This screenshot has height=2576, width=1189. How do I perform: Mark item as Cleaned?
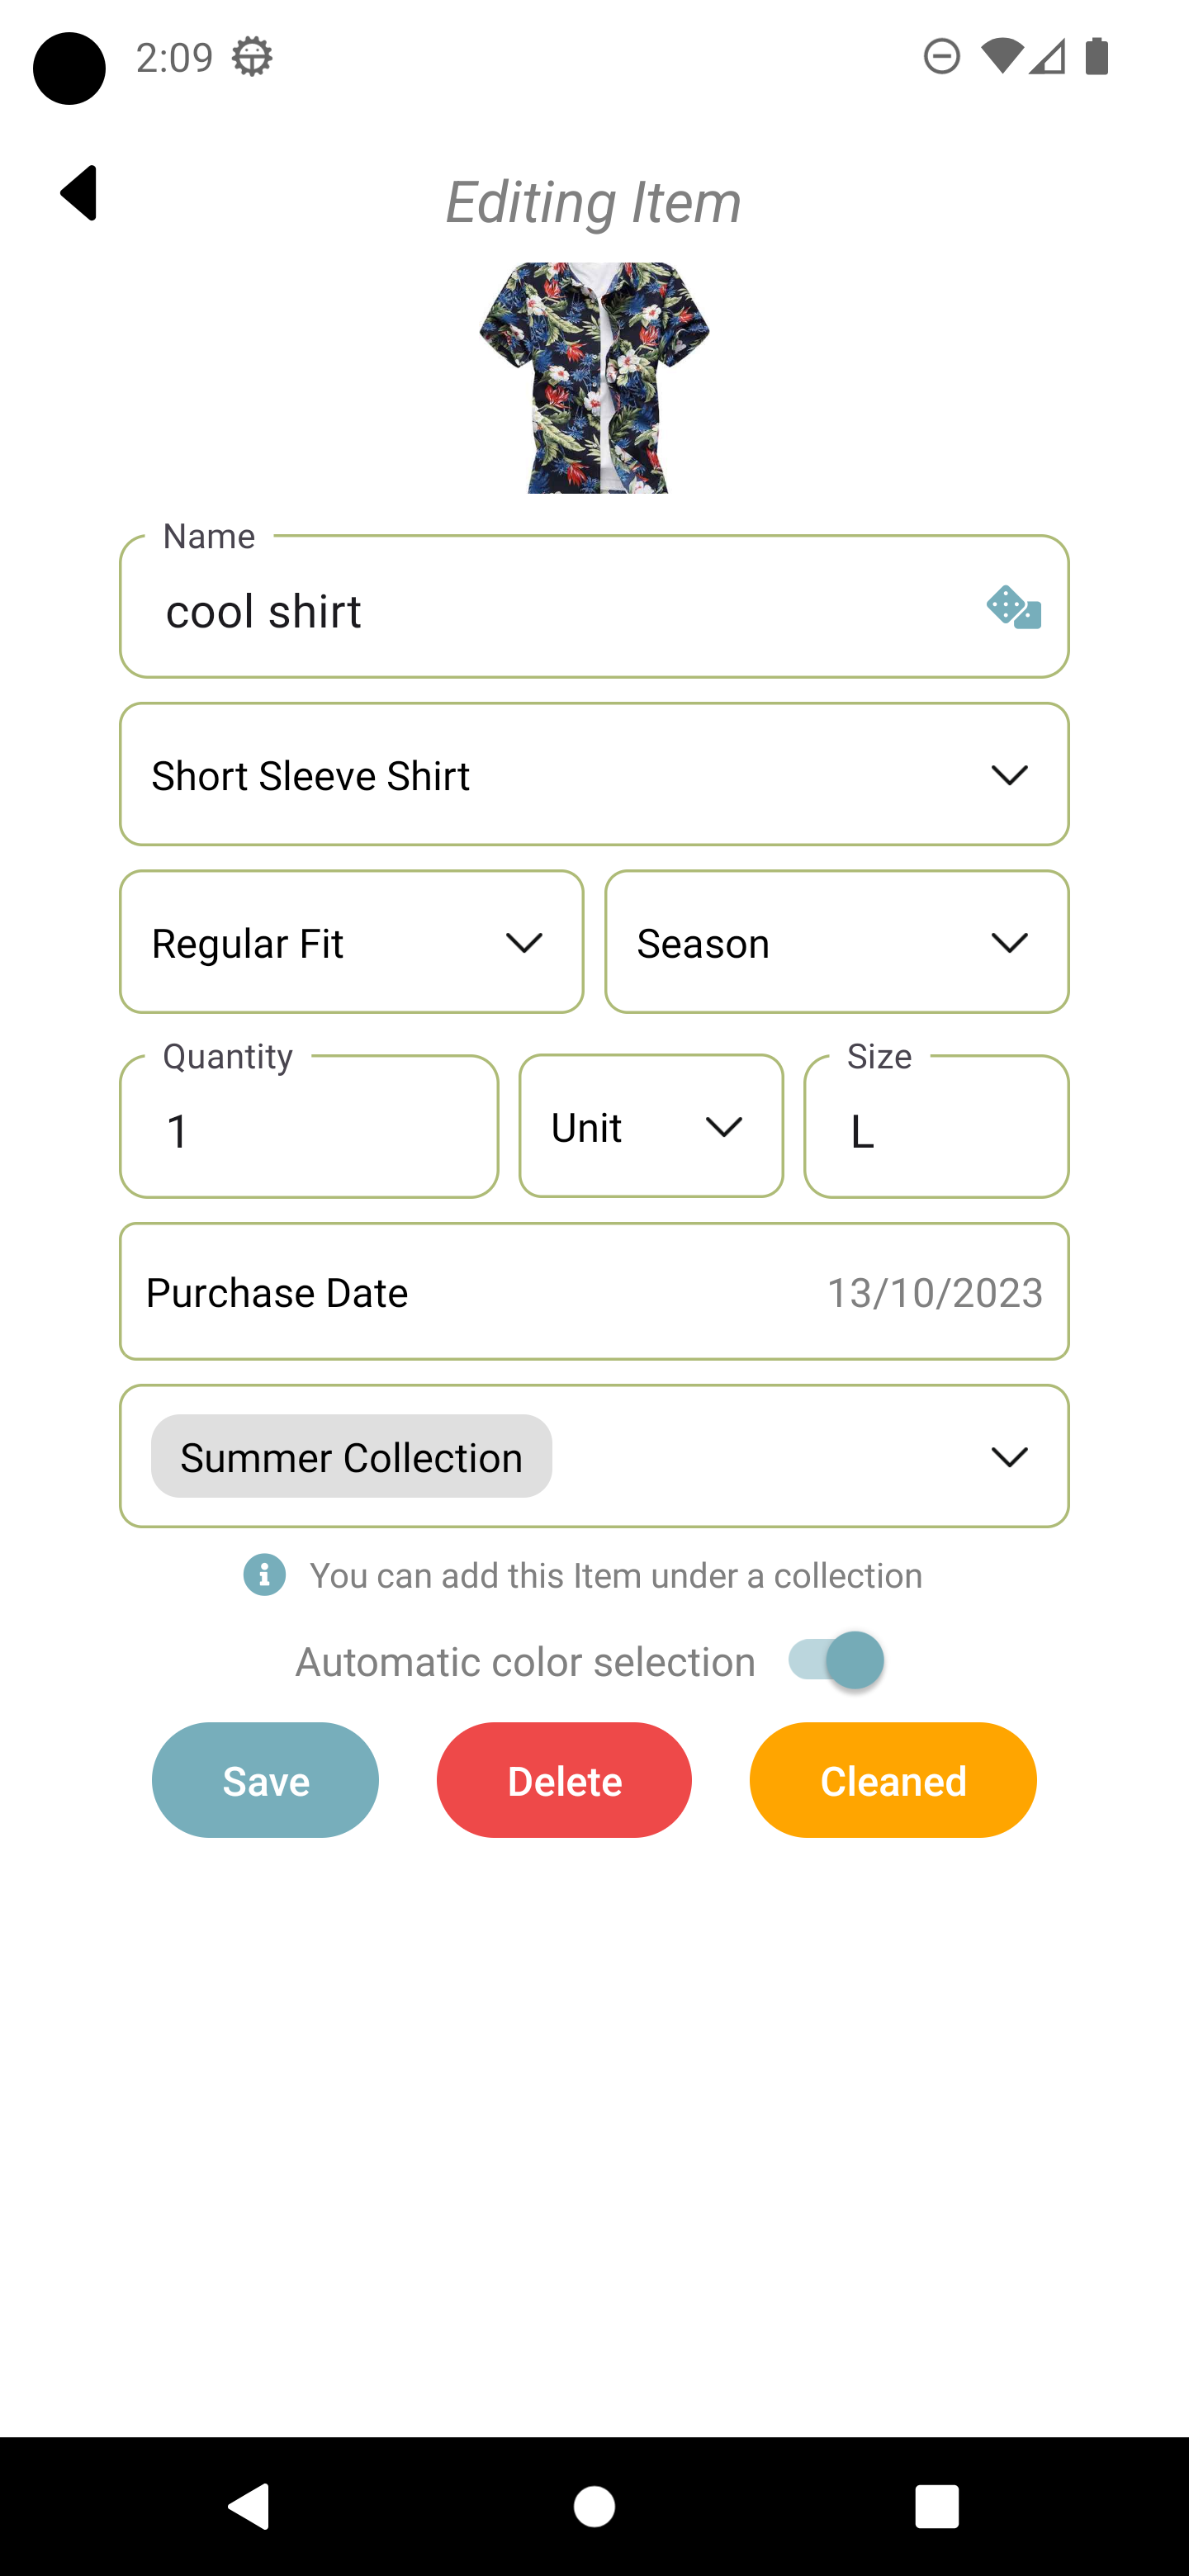coord(892,1780)
